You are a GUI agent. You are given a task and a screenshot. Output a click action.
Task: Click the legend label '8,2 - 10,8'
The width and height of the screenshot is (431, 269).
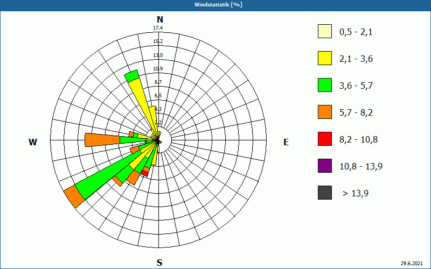tap(358, 140)
